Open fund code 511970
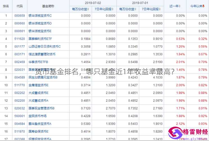209x141 pixels. (x=20, y=131)
